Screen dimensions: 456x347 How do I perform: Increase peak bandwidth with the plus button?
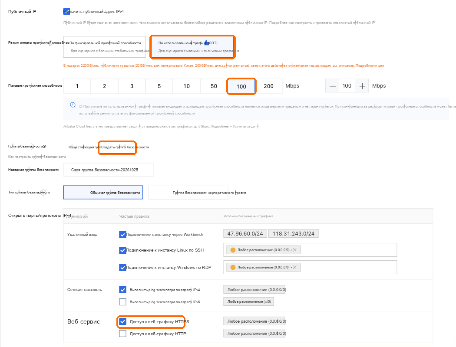click(x=362, y=86)
